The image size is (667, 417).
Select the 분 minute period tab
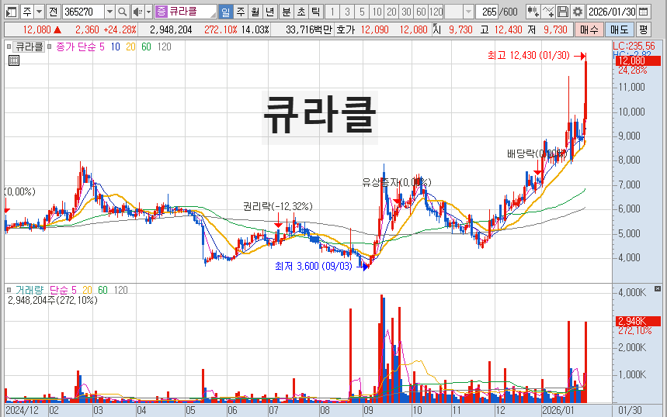[x=287, y=12]
